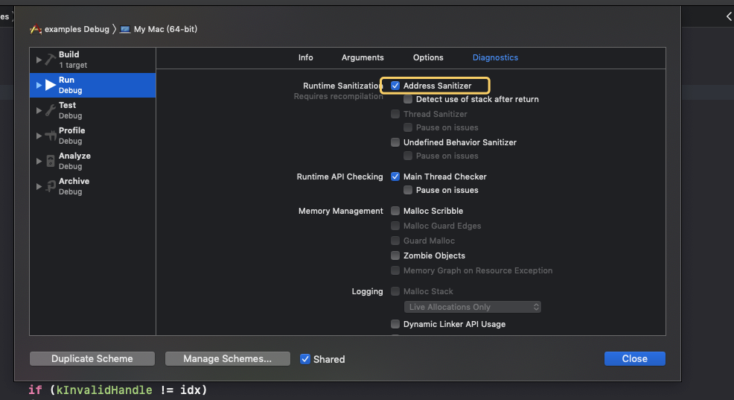Enable the Zombie Objects checkbox
The image size is (734, 400).
pos(395,255)
